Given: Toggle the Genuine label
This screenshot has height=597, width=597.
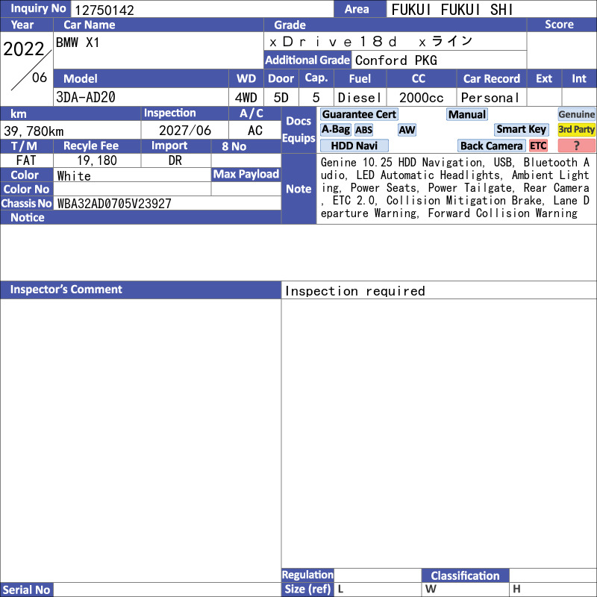Looking at the screenshot, I should click(576, 114).
